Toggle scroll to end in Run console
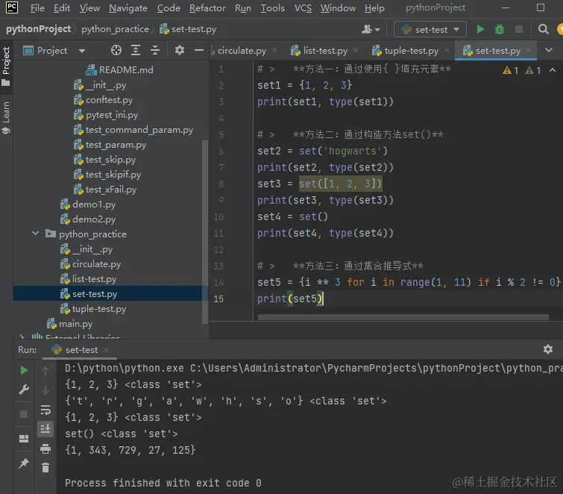The height and width of the screenshot is (494, 563). (45, 429)
